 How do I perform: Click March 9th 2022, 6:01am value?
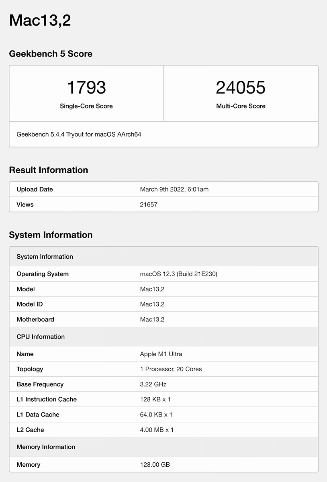(174, 189)
